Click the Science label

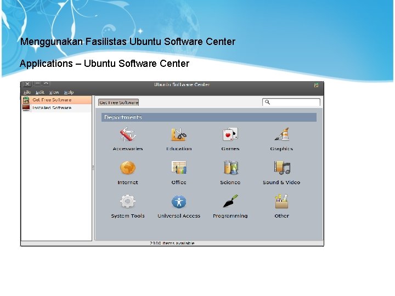[x=230, y=182]
